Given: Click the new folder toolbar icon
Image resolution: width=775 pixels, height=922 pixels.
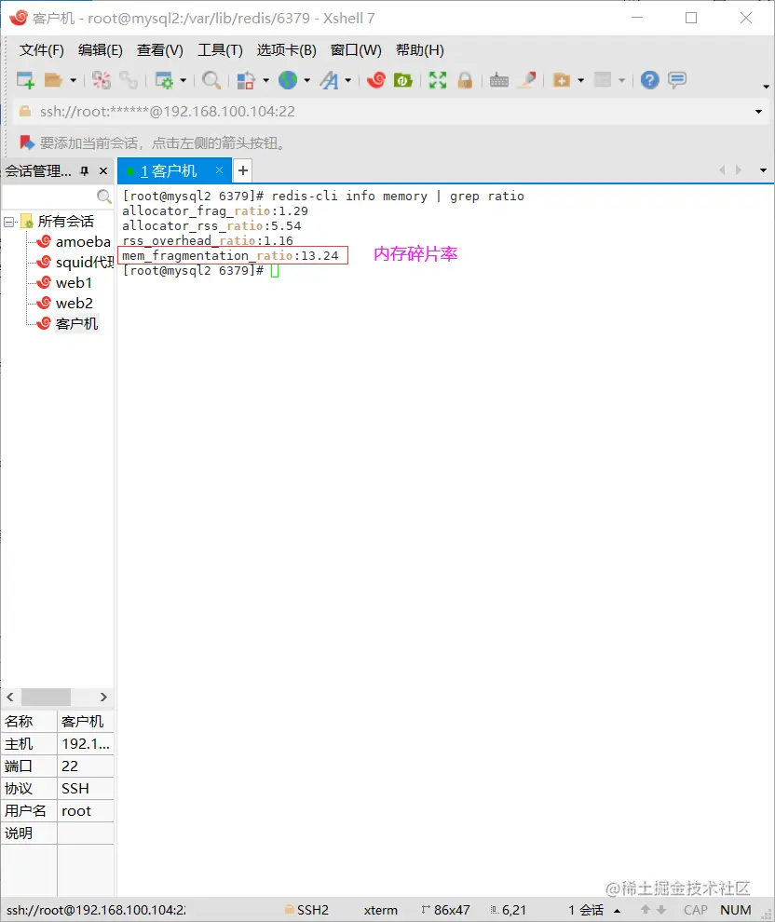Looking at the screenshot, I should [562, 80].
